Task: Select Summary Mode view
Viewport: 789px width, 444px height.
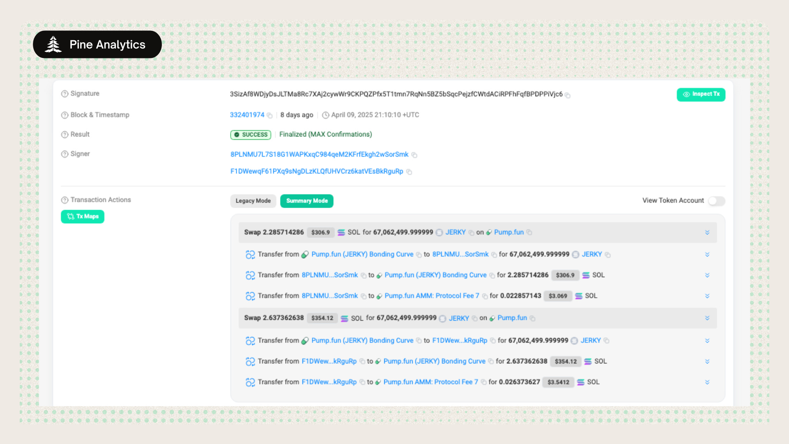Action: click(x=307, y=201)
